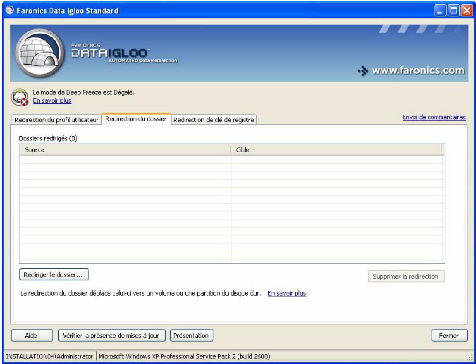Click the Rediriger le dossier... button
The height and width of the screenshot is (364, 476).
(x=54, y=275)
